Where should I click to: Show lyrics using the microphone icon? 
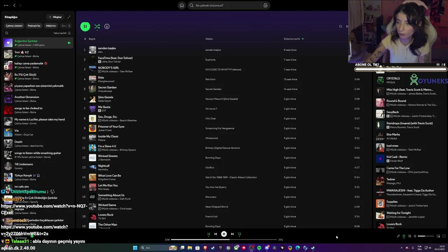(398, 236)
